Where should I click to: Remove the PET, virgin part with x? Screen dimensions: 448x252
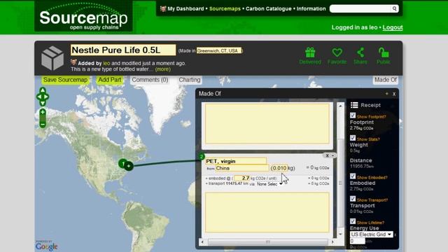(x=328, y=155)
